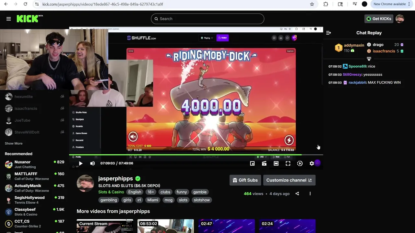The width and height of the screenshot is (415, 233).
Task: Open video player settings gear
Action: [x=312, y=163]
